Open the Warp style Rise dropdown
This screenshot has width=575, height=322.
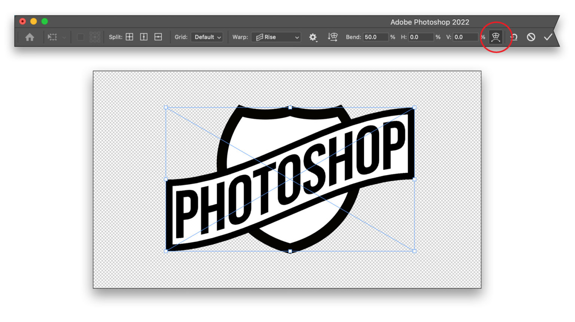[276, 37]
